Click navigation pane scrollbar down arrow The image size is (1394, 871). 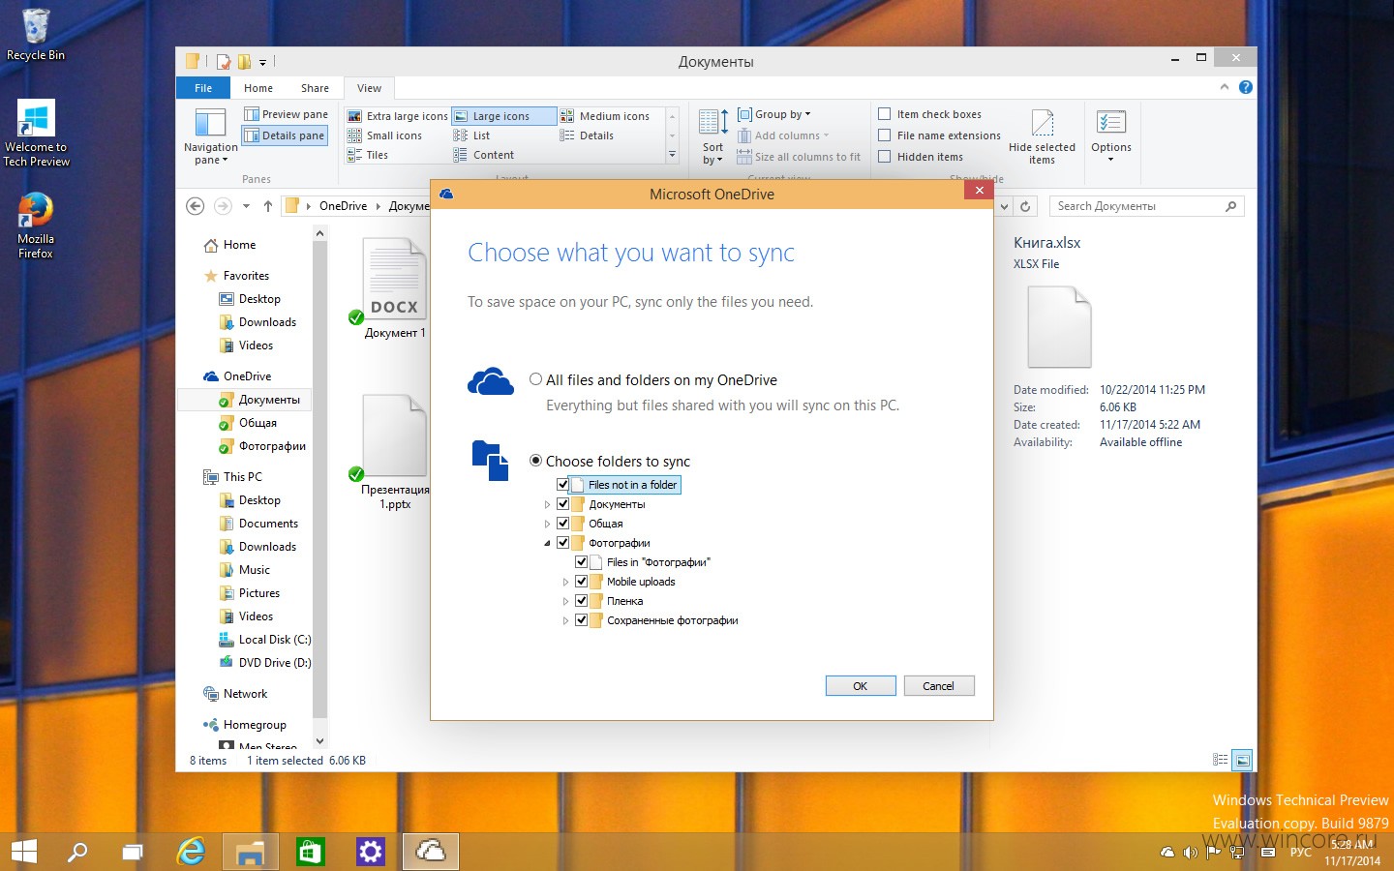click(x=320, y=742)
